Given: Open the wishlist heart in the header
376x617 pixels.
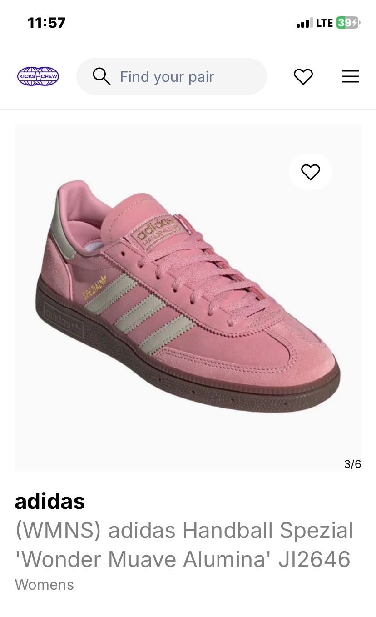Looking at the screenshot, I should [303, 76].
